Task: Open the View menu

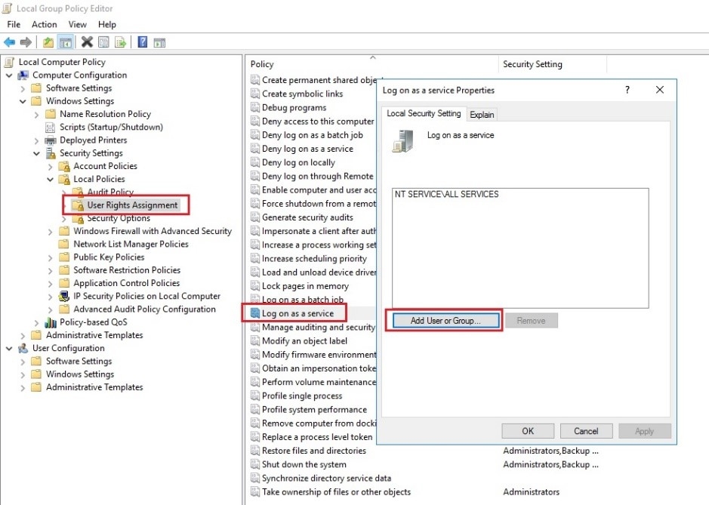Action: click(77, 24)
